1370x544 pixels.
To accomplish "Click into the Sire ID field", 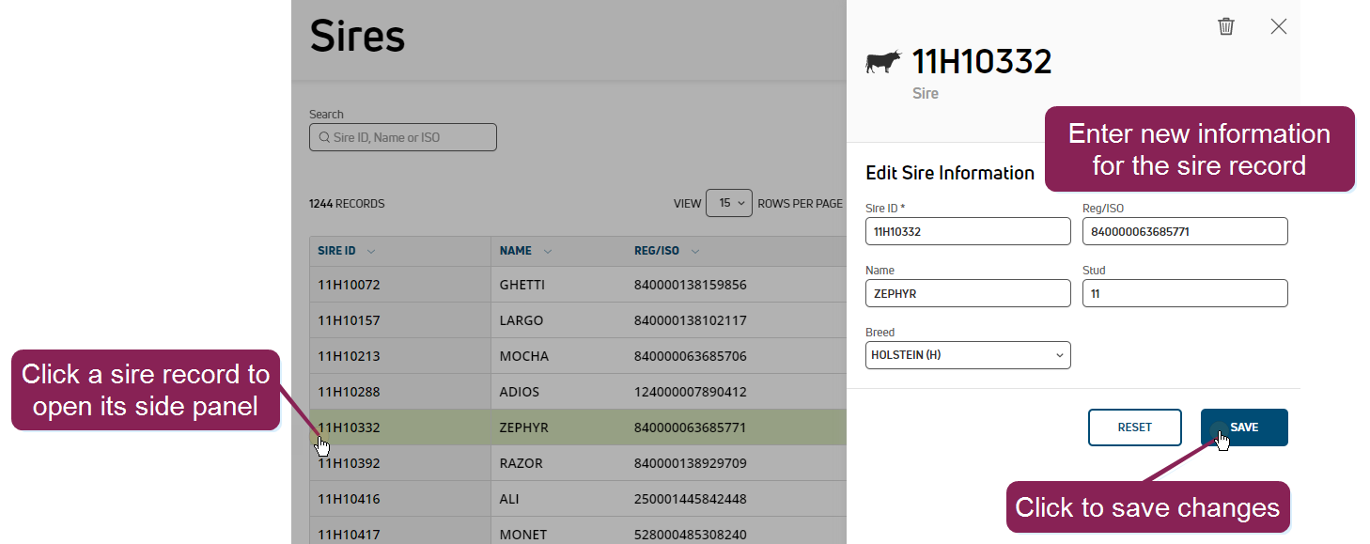I will [x=967, y=231].
